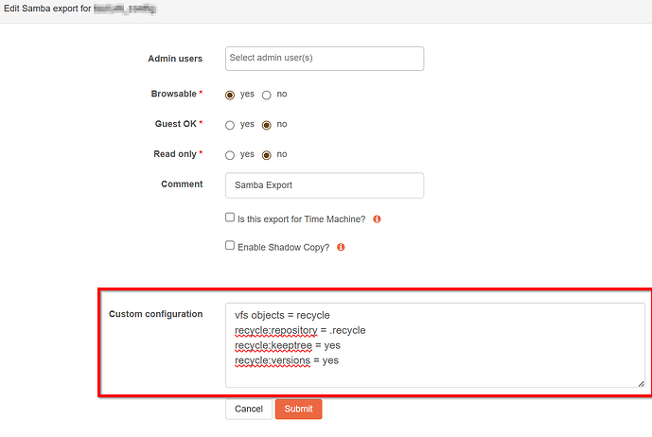The image size is (652, 437).
Task: Click the Custom configuration resize handle
Action: (640, 383)
